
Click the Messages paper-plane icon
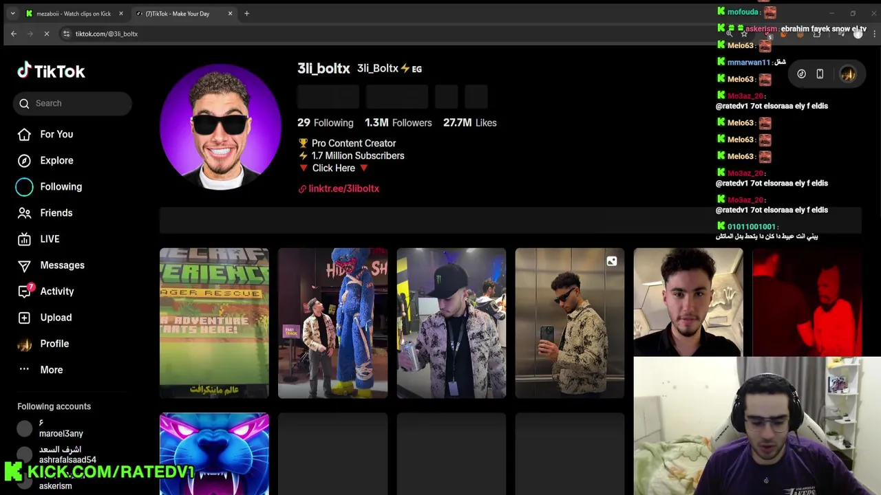click(24, 265)
